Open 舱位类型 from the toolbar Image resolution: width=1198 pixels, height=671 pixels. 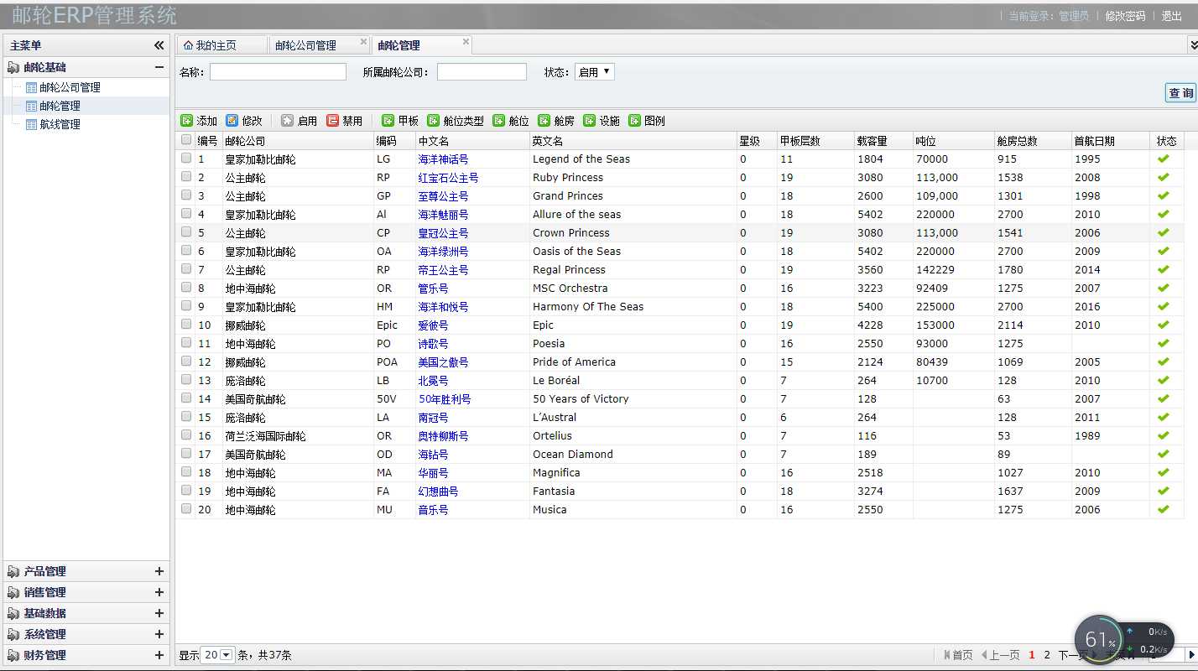(x=456, y=121)
